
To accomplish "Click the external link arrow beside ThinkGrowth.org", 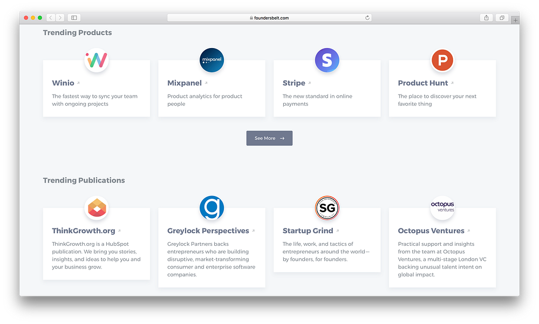I will [x=119, y=231].
